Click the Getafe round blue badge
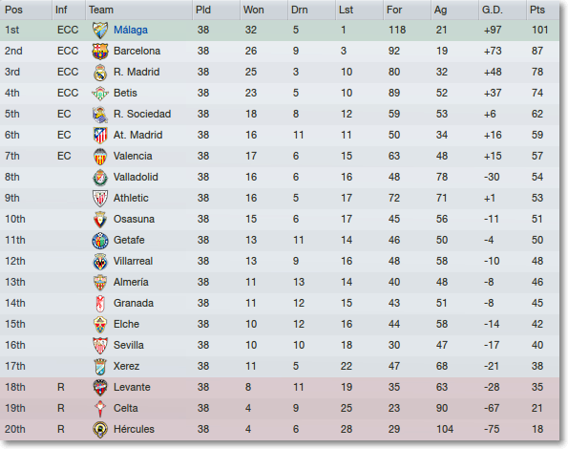 click(100, 241)
